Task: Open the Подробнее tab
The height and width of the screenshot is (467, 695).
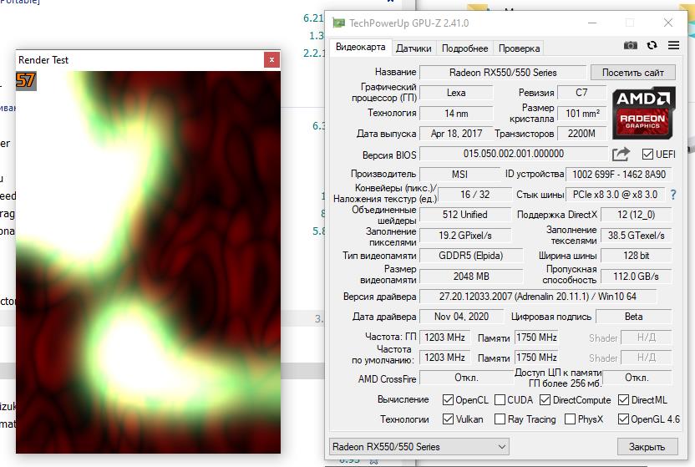Action: pos(464,48)
